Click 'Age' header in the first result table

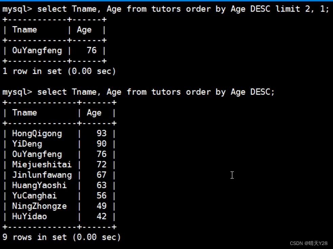84,30
